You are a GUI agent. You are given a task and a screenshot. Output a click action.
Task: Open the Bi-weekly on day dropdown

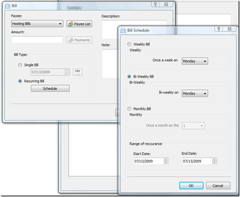[x=195, y=93]
